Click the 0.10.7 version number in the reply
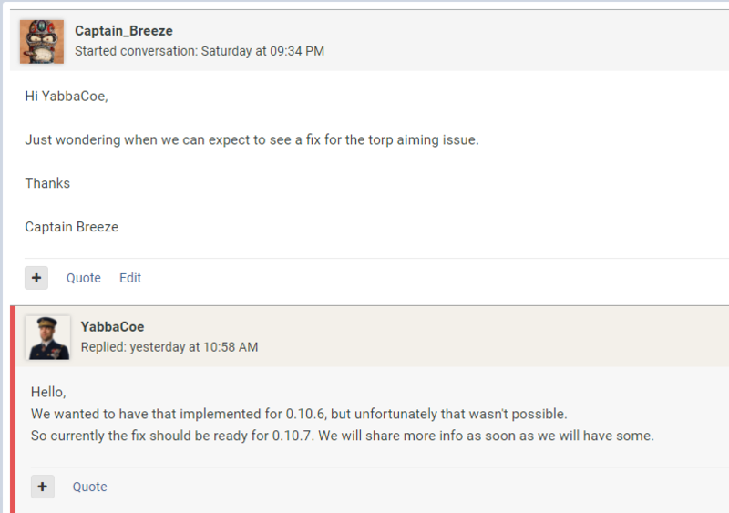This screenshot has height=513, width=729. coord(293,436)
